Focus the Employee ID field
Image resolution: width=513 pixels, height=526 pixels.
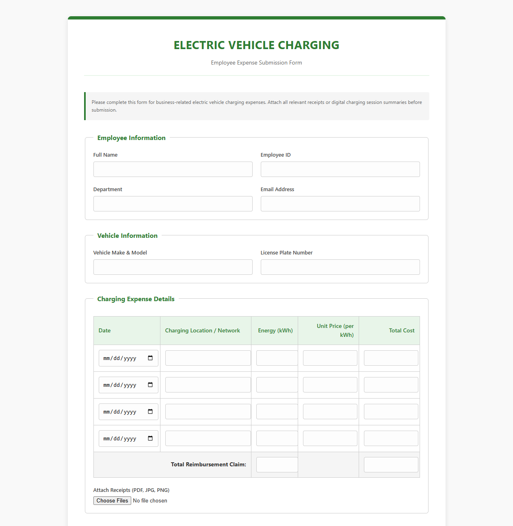click(x=340, y=169)
